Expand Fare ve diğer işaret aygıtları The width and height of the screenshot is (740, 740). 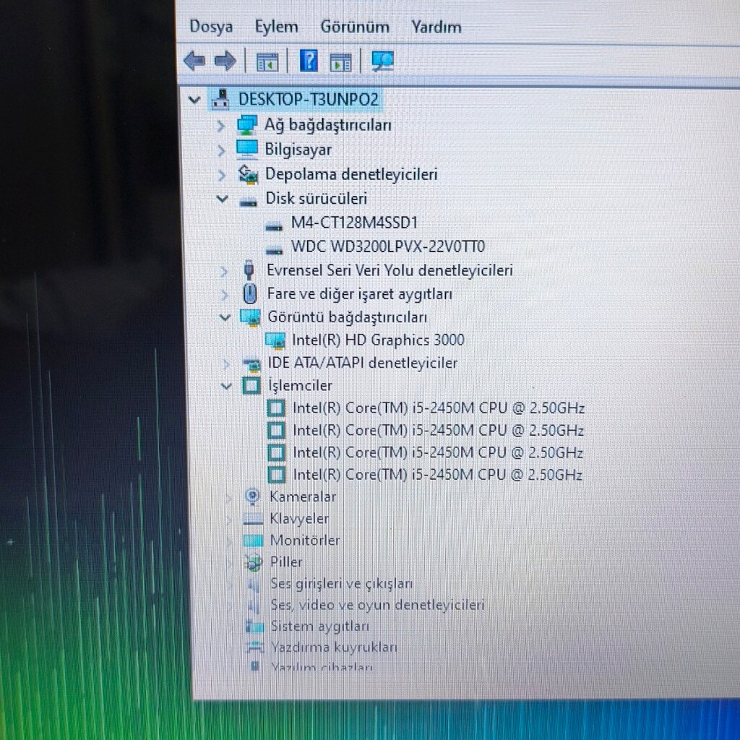pyautogui.click(x=224, y=295)
